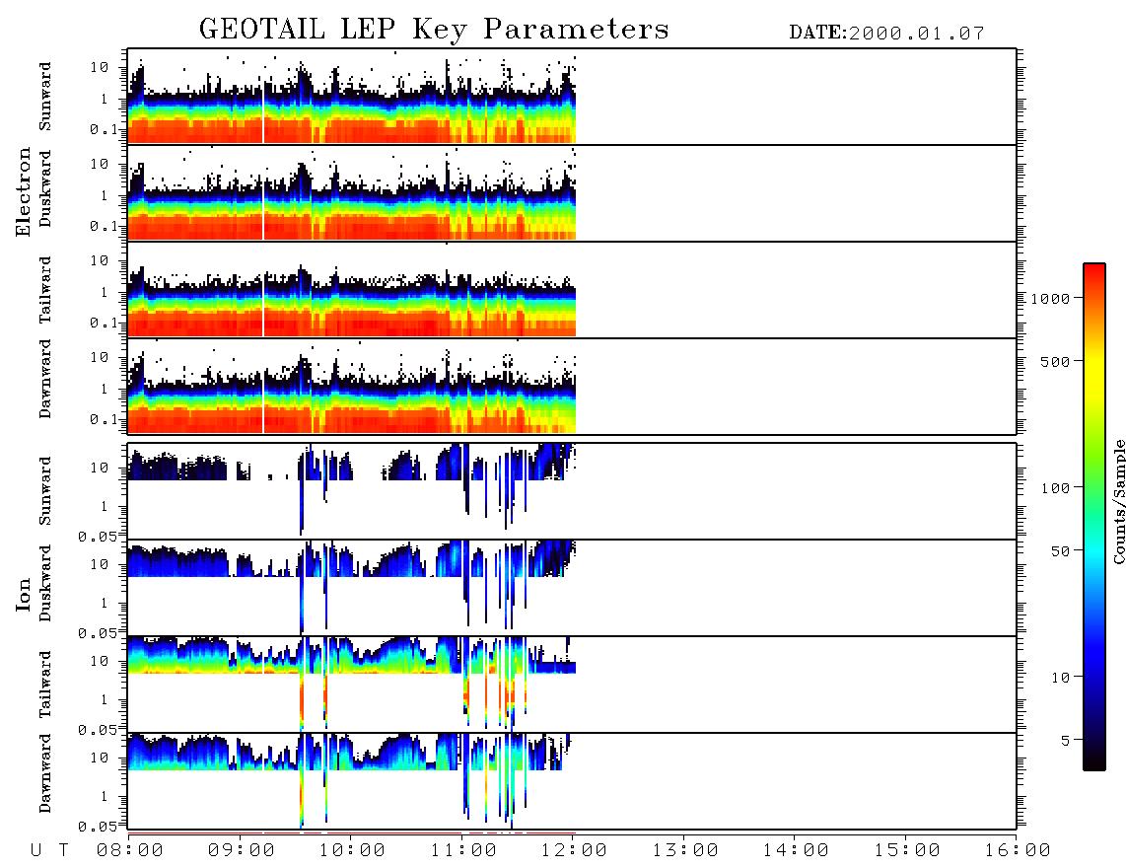Select the 10:00 time axis label

(352, 850)
